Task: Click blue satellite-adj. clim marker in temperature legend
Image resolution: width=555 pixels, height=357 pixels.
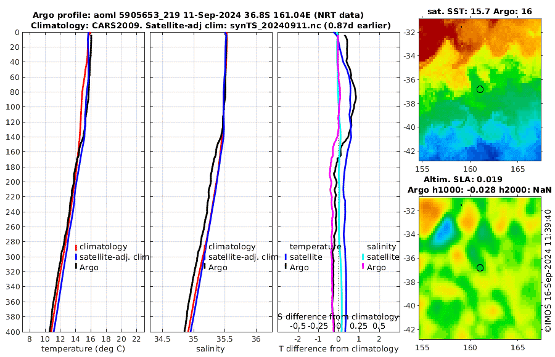Action: click(x=76, y=257)
